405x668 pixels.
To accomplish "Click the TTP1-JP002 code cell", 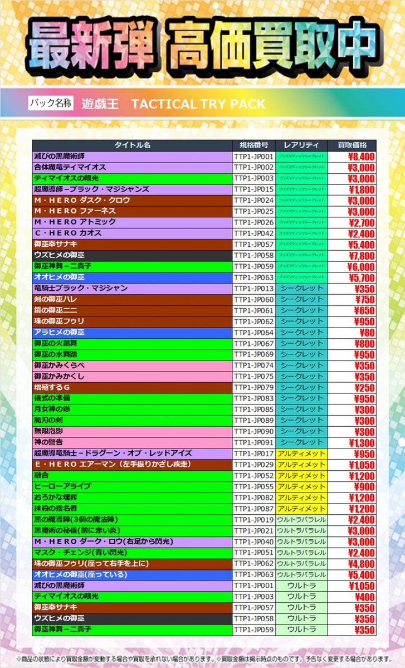I will click(x=254, y=168).
